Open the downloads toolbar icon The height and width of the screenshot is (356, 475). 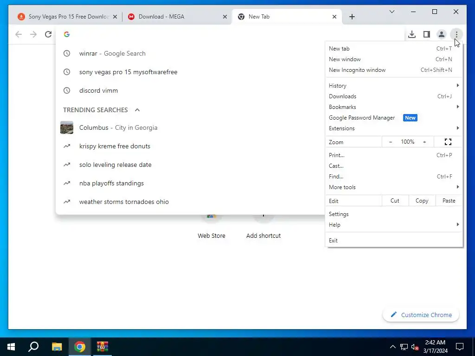pos(412,34)
